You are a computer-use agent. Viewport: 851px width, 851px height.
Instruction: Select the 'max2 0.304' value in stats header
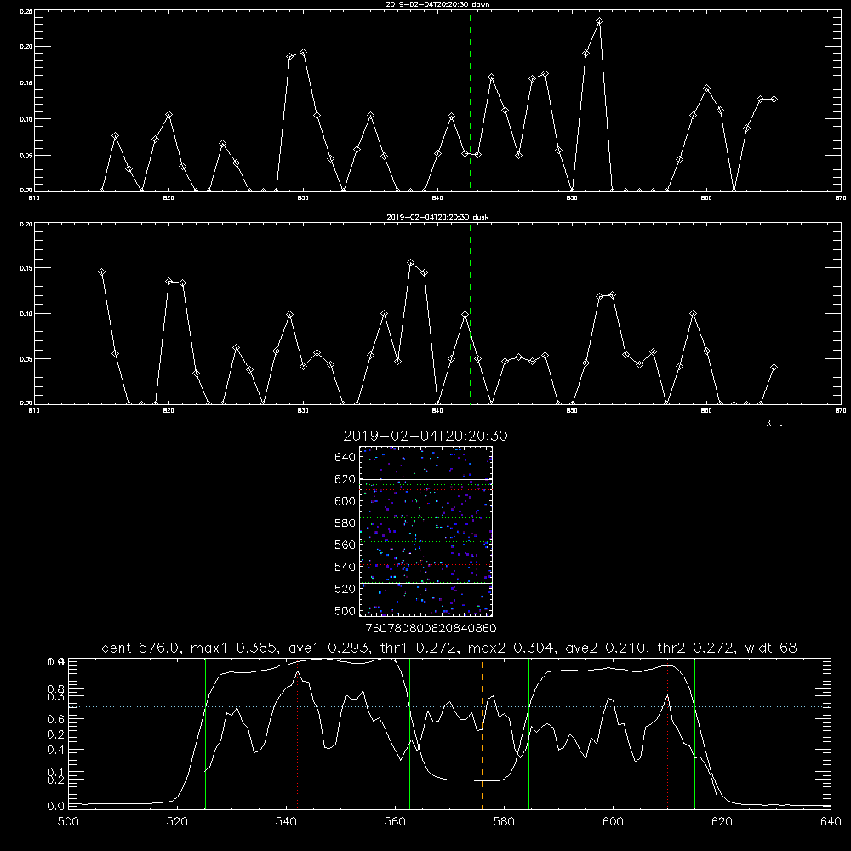click(x=511, y=648)
